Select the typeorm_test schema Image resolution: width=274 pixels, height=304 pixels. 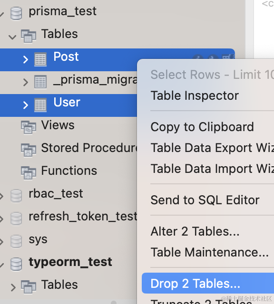pos(70,262)
